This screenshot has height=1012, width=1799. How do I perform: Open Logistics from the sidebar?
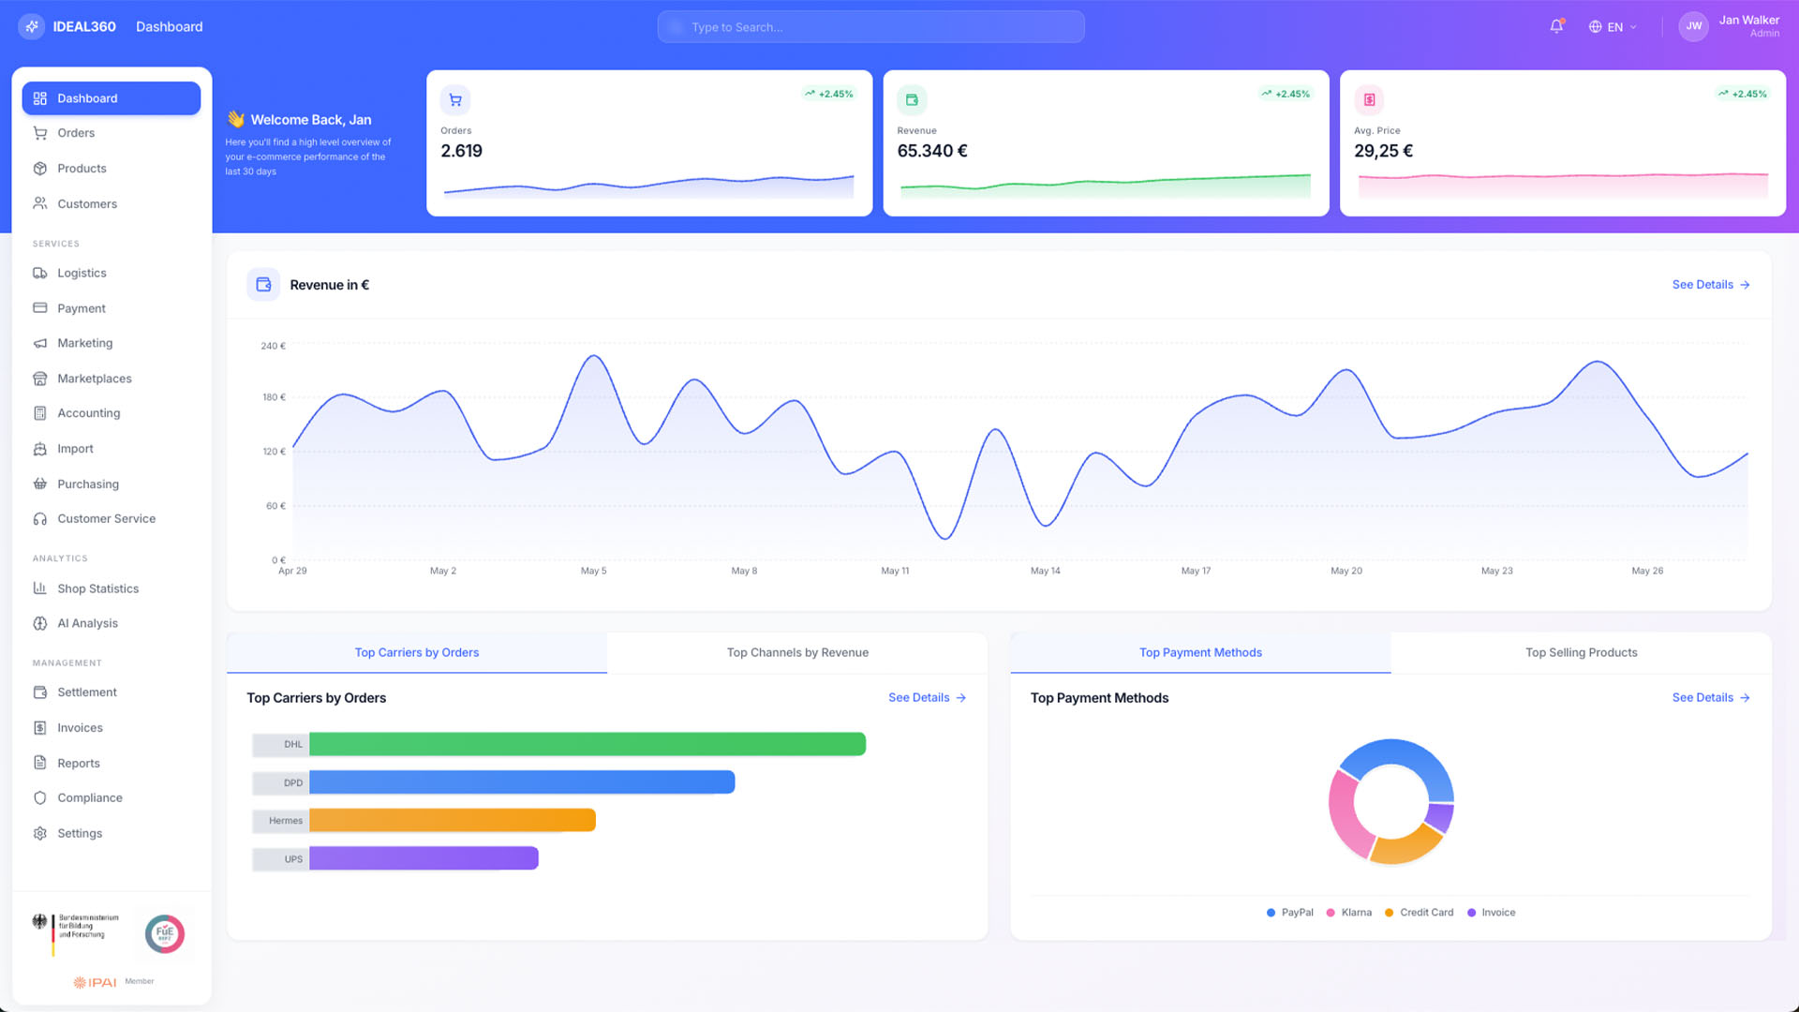tap(82, 273)
